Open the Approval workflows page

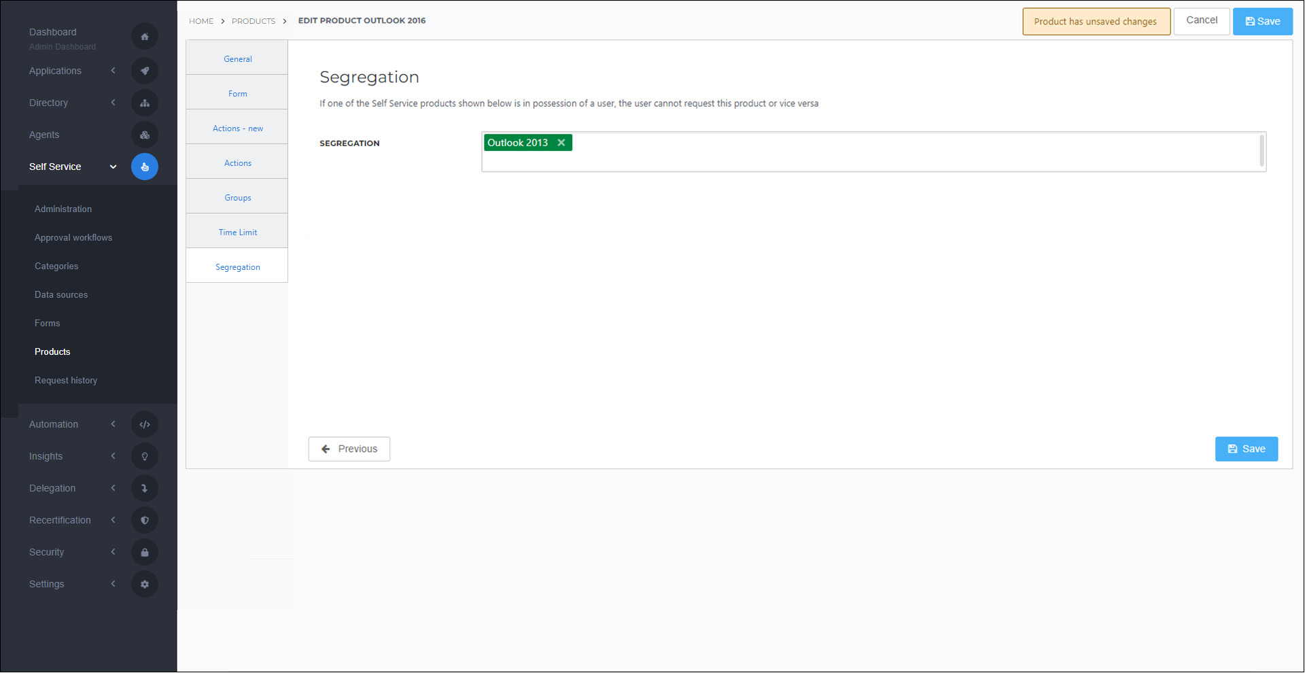(73, 237)
